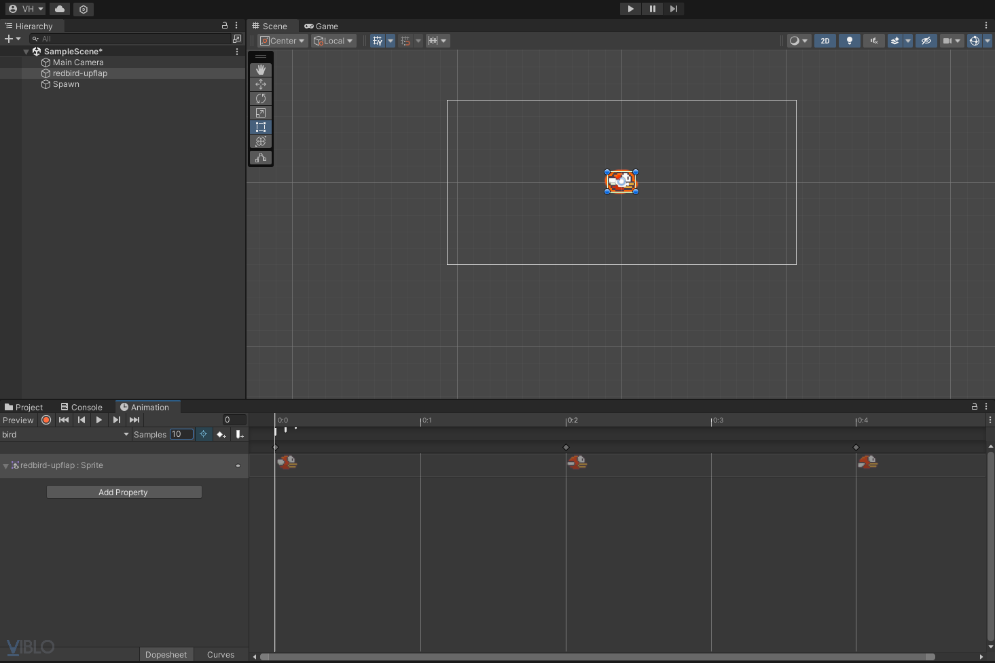Click the timeline horizontal scrollbar
This screenshot has height=663, width=995.
598,657
